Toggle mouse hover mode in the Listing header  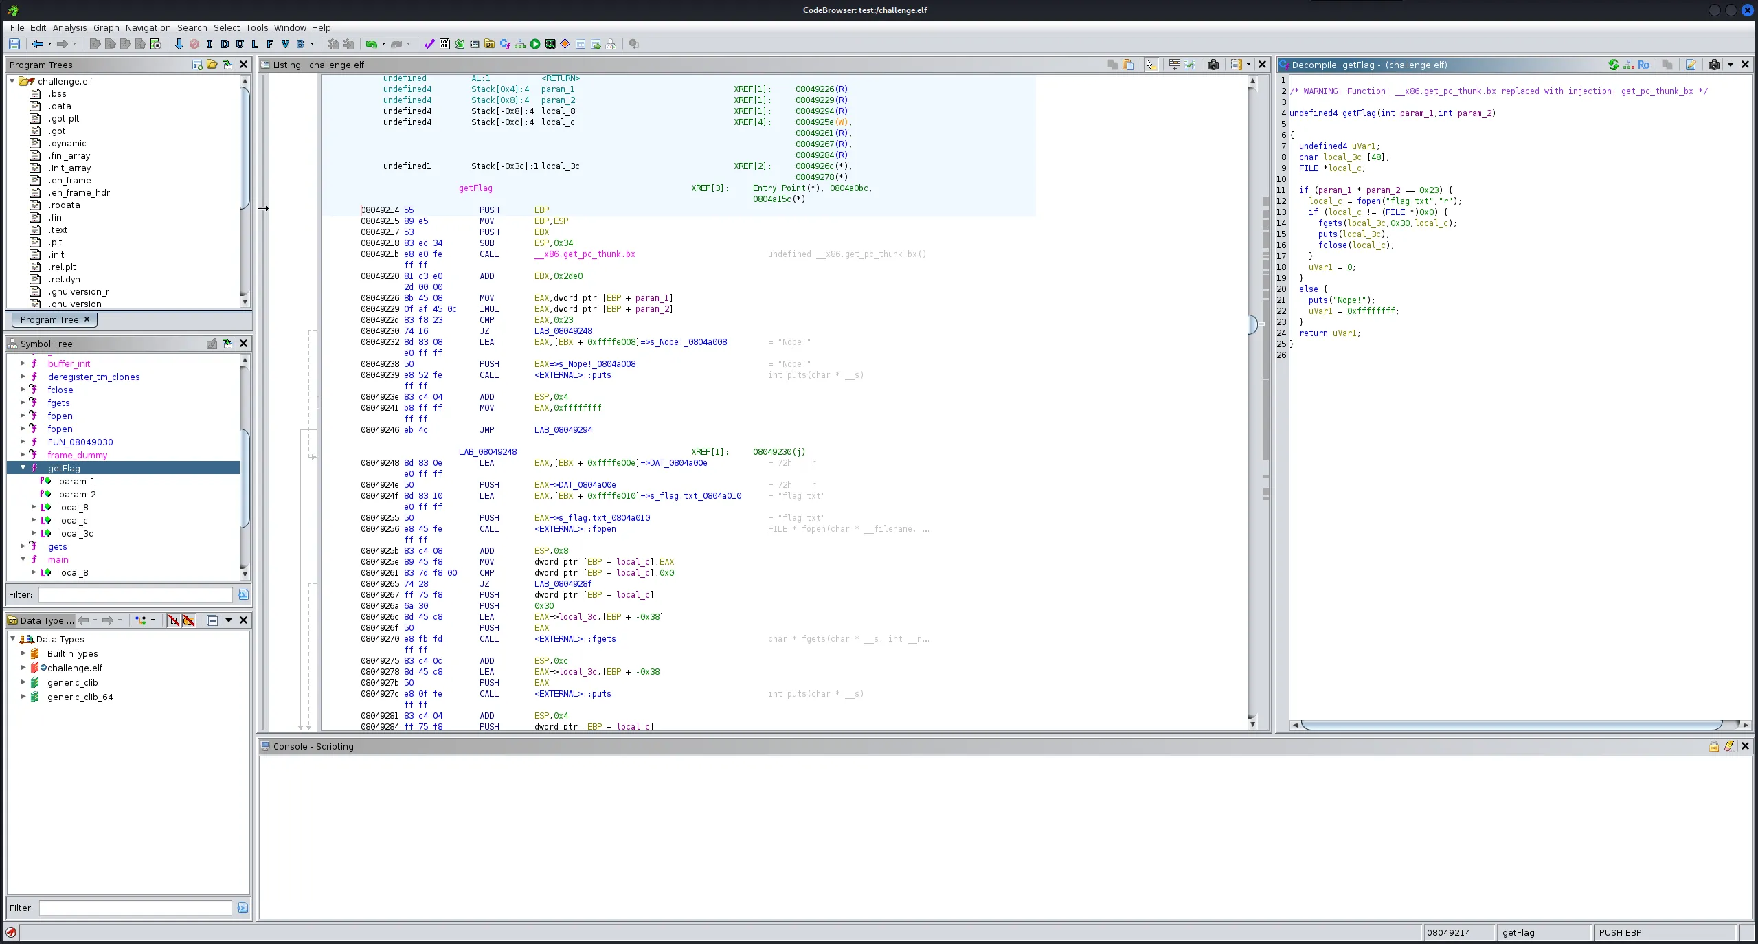click(x=1151, y=65)
